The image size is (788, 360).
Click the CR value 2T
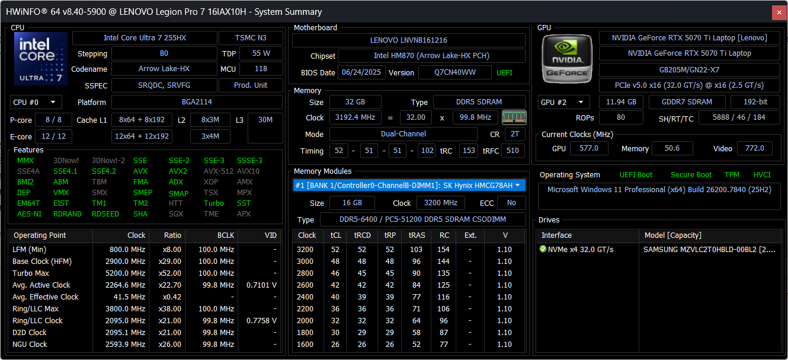[x=515, y=134]
